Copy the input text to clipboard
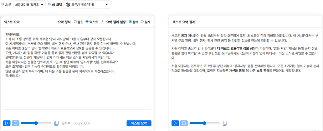The width and height of the screenshot is (323, 131). coord(56,123)
